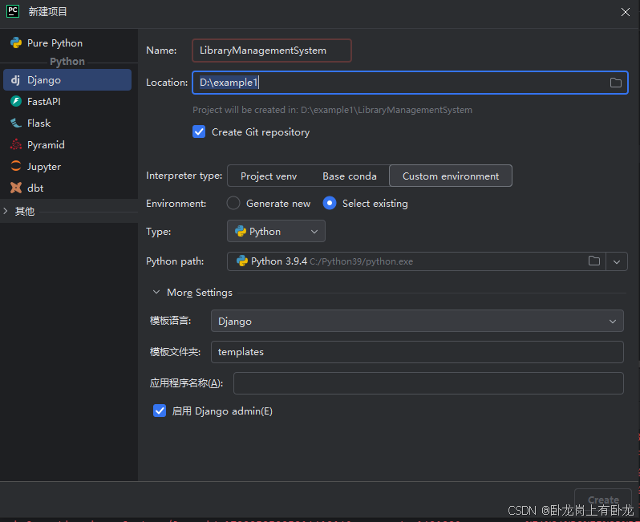640x522 pixels.
Task: Pick the Flask project icon
Action: tap(16, 123)
